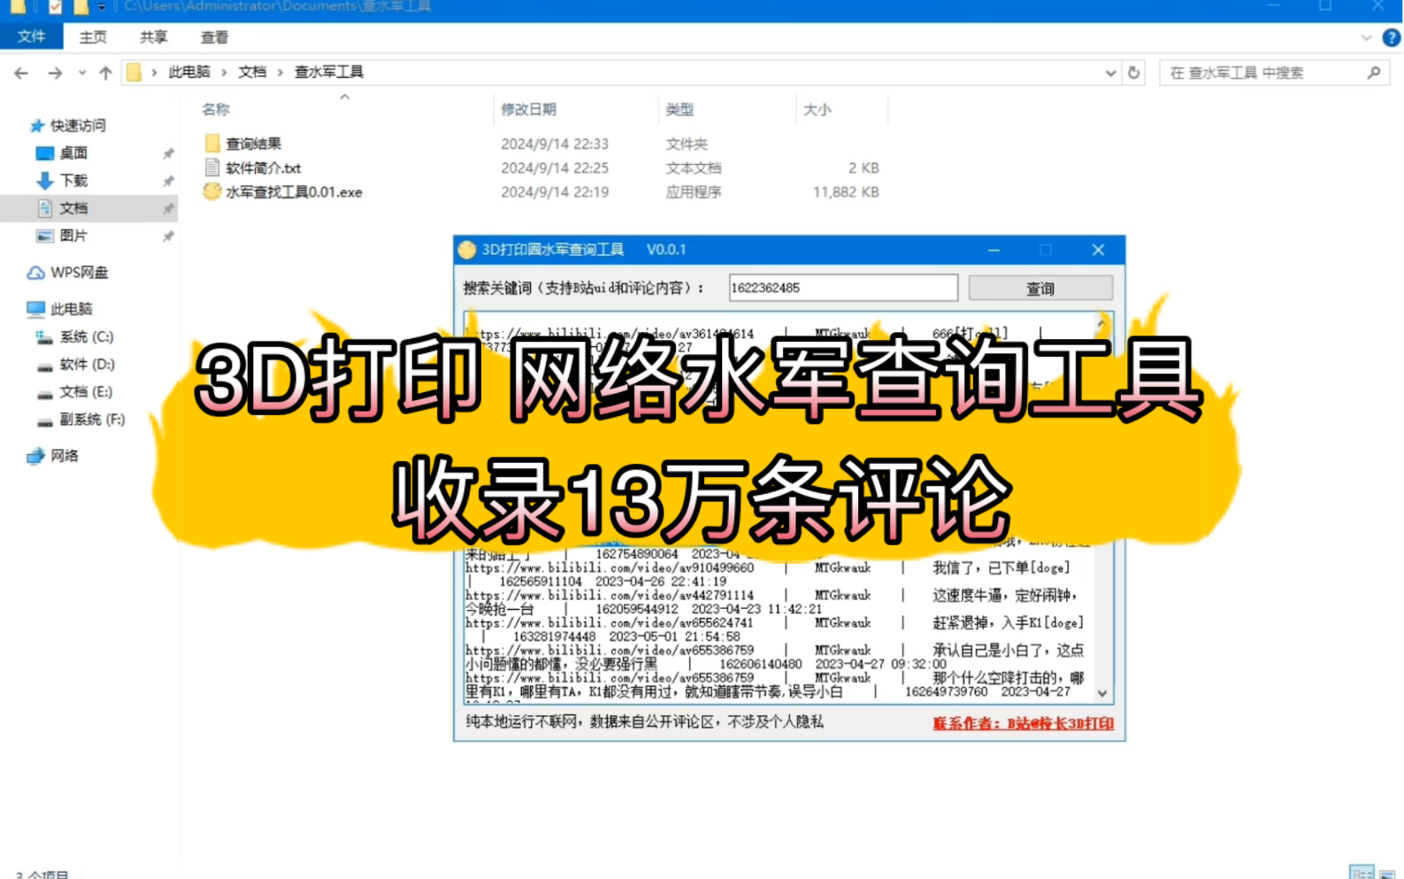The width and height of the screenshot is (1404, 879).
Task: Open Explorer help question mark icon
Action: [x=1392, y=37]
